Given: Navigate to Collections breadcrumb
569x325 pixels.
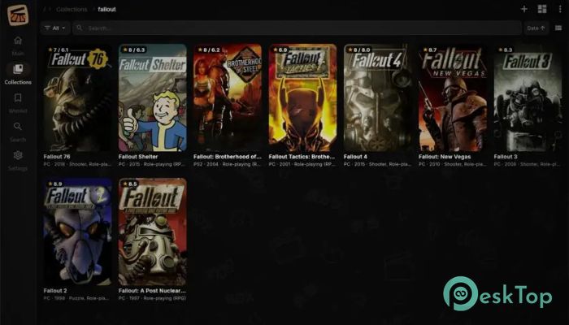Looking at the screenshot, I should [72, 10].
